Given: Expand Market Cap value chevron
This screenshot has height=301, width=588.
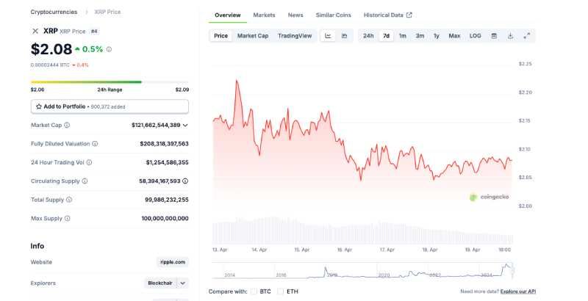Looking at the screenshot, I should (185, 125).
